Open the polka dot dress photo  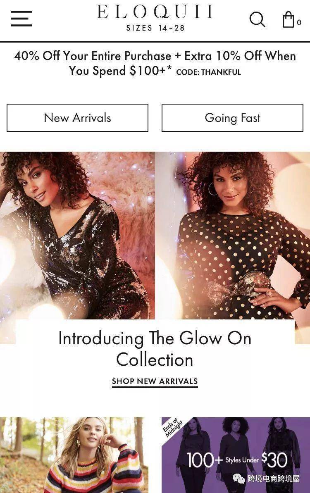click(232, 236)
